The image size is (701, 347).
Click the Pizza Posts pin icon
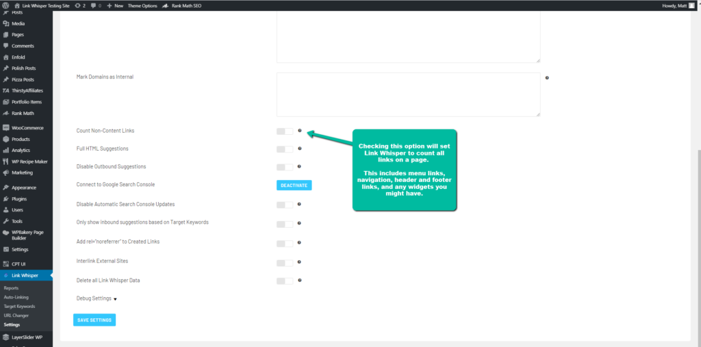pyautogui.click(x=5, y=79)
